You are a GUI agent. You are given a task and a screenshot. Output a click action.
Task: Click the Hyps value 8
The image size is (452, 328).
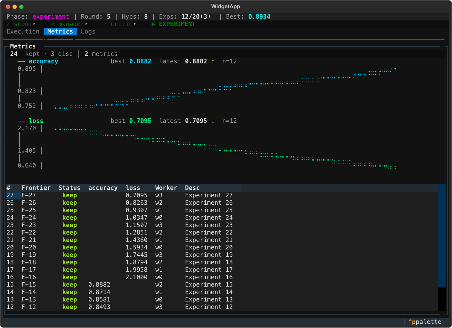(x=146, y=16)
